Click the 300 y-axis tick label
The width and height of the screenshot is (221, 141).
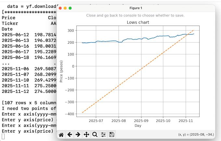click(71, 31)
